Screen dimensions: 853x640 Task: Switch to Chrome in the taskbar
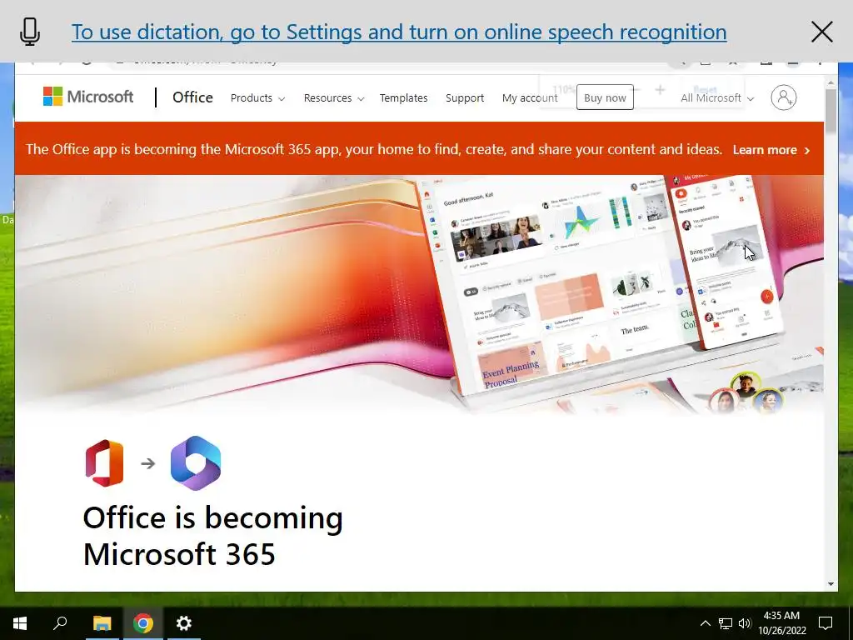pos(143,623)
